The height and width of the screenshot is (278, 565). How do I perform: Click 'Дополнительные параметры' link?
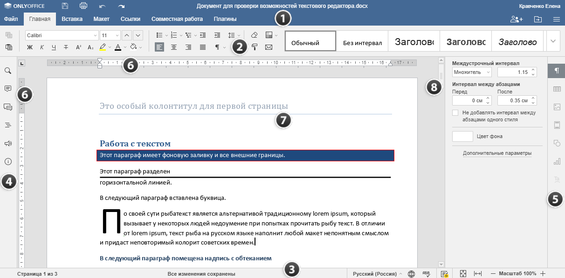point(497,153)
